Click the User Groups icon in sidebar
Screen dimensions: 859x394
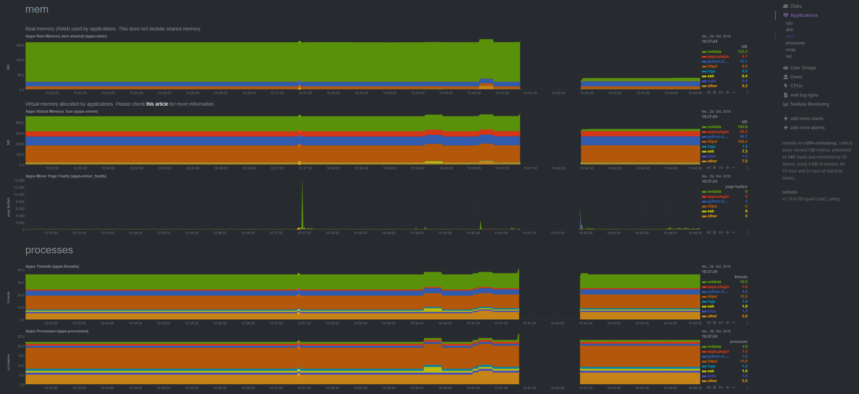click(x=785, y=68)
